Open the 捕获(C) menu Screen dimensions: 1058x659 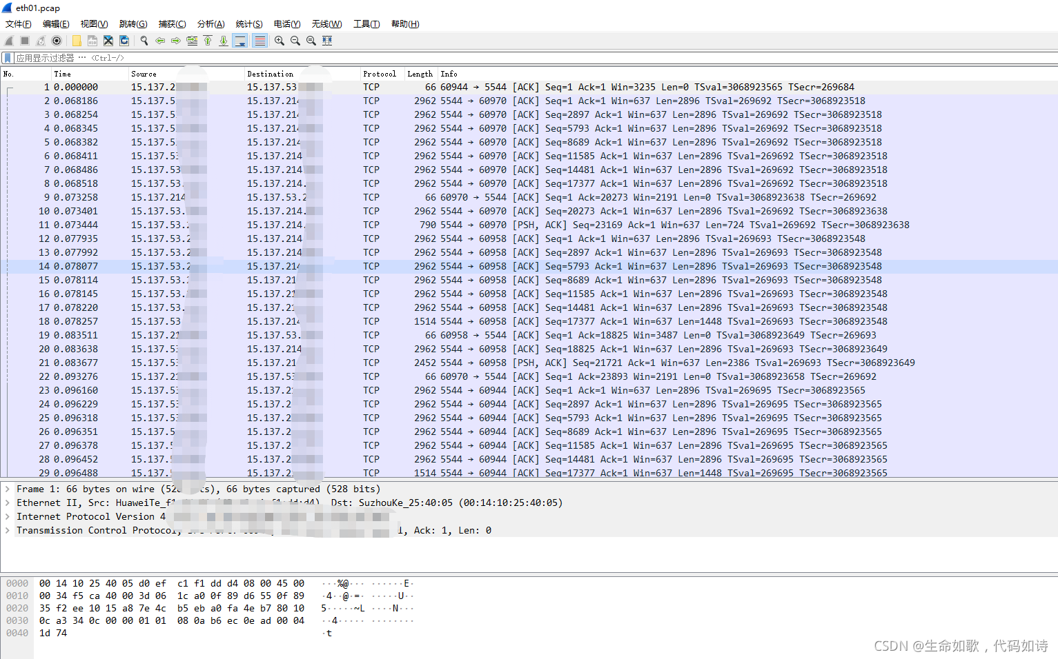click(x=173, y=24)
